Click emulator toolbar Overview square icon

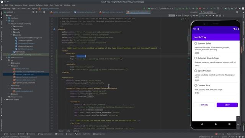213,16
